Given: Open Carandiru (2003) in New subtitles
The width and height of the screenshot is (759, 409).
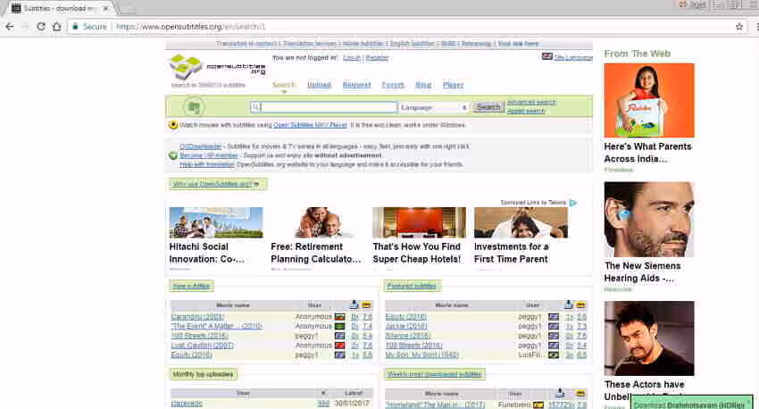Looking at the screenshot, I should coord(197,316).
